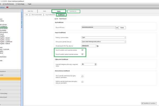Open the importedDataTab sub-tab

point(50,15)
